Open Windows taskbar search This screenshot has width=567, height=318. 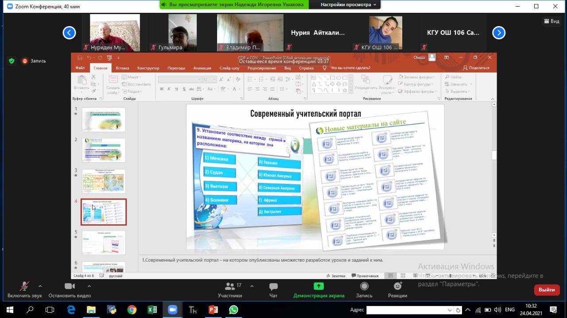tap(30, 310)
